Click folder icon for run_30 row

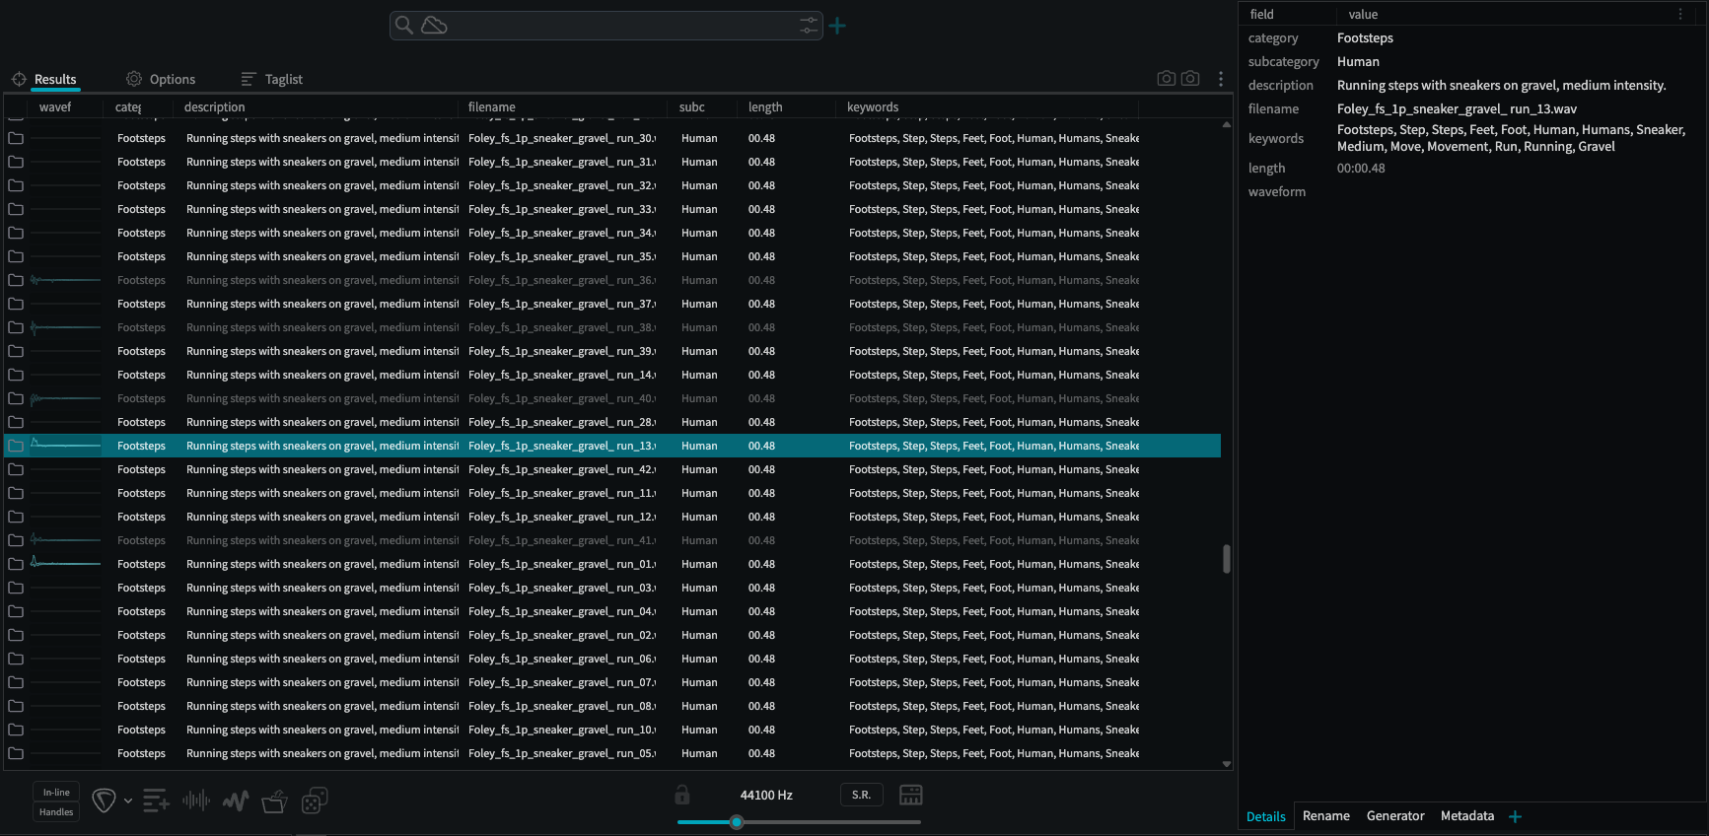16,138
